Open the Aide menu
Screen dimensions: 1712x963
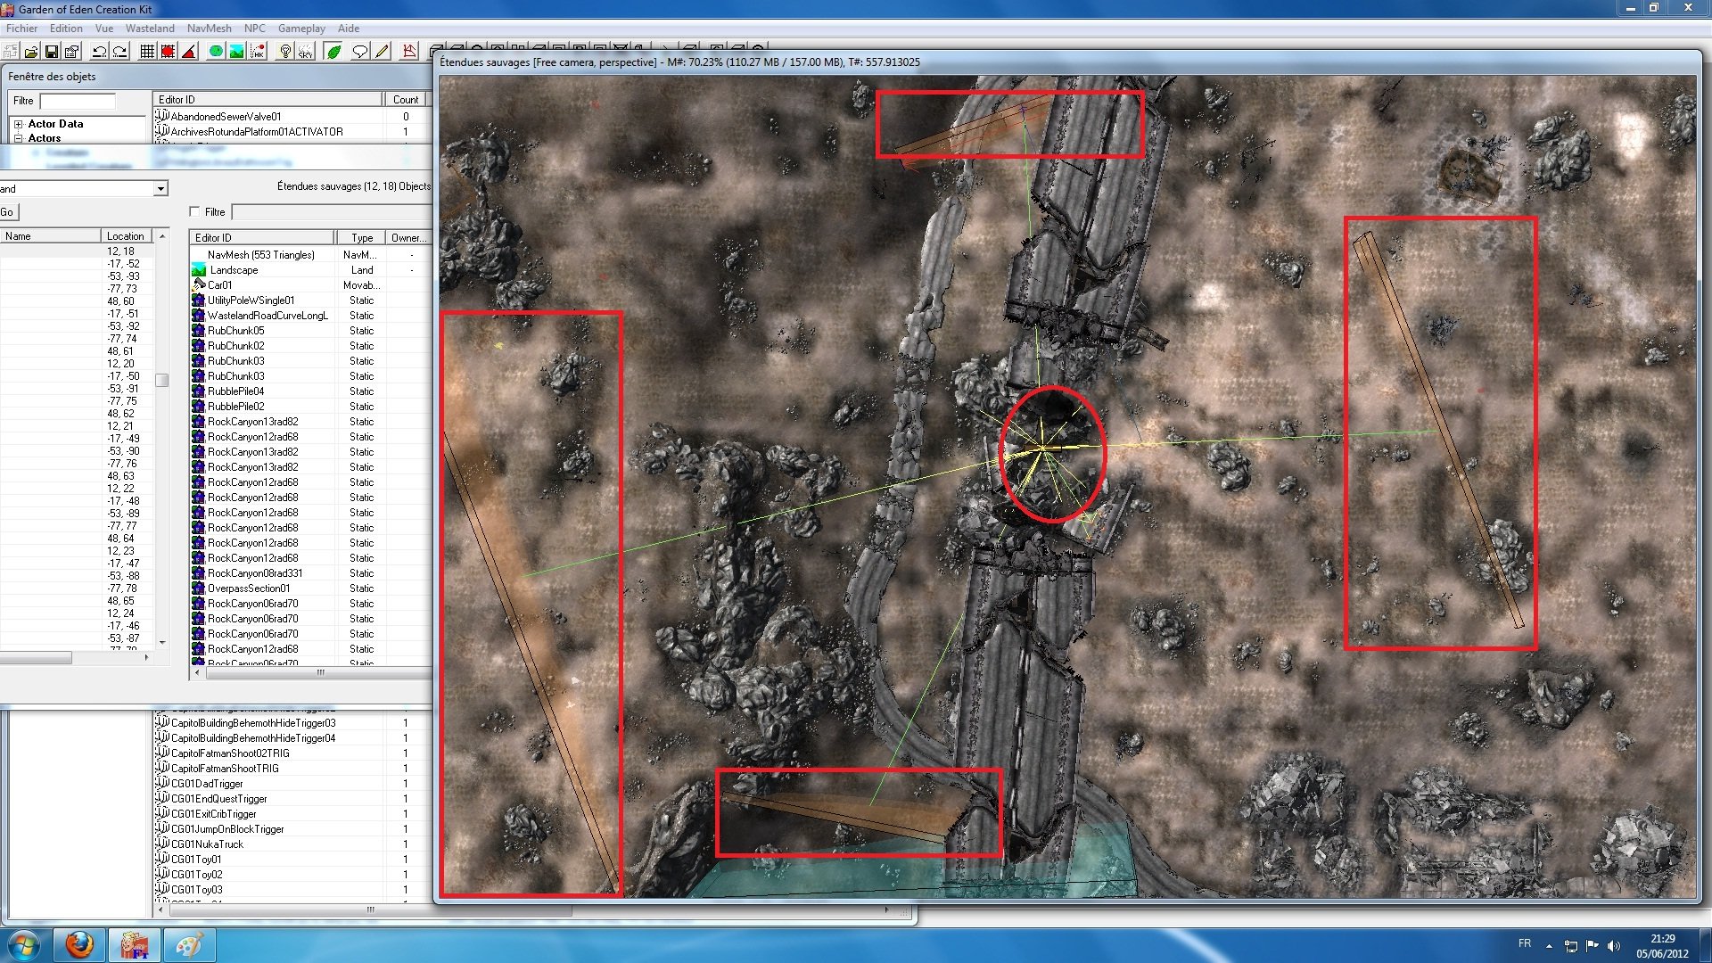[x=349, y=29]
